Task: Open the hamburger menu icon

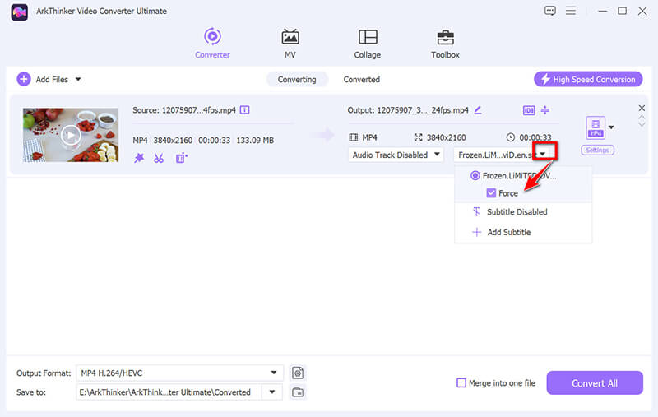Action: 571,11
